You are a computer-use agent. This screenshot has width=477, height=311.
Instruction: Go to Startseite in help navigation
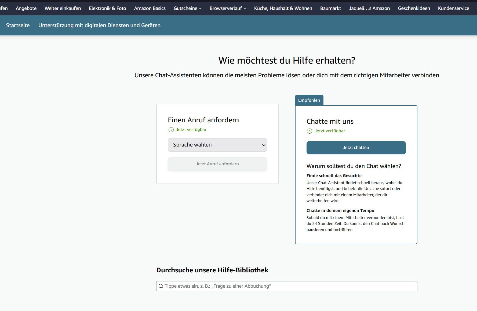pyautogui.click(x=18, y=25)
